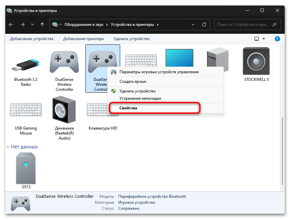
Task: Maximize the Устройства и принтеры window
Action: 262,10
